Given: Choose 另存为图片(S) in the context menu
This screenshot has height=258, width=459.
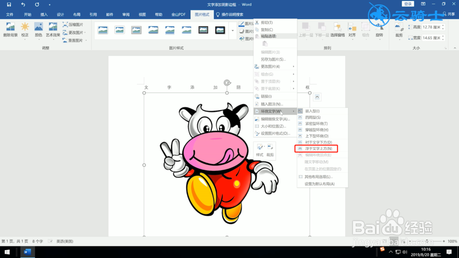Looking at the screenshot, I should point(275,59).
